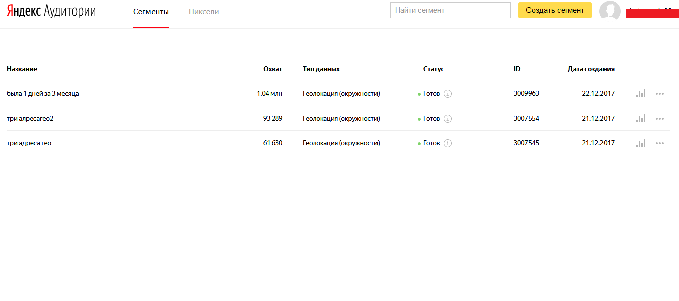Open three-dots menu for три алресагео2 row

coord(660,119)
